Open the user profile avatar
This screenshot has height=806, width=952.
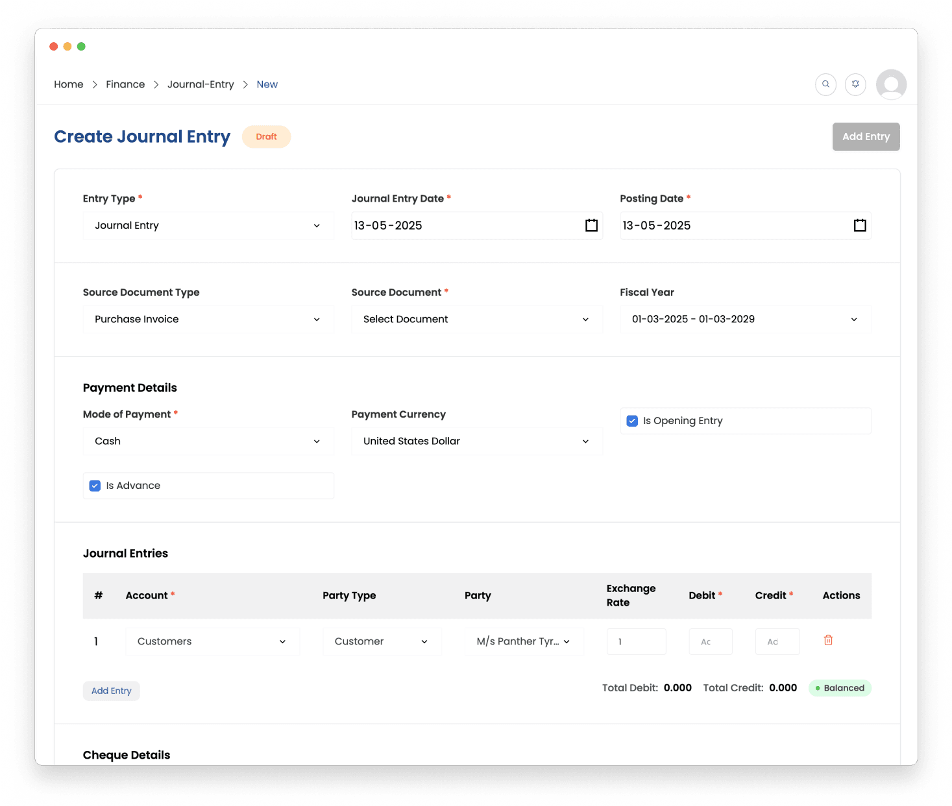[891, 84]
